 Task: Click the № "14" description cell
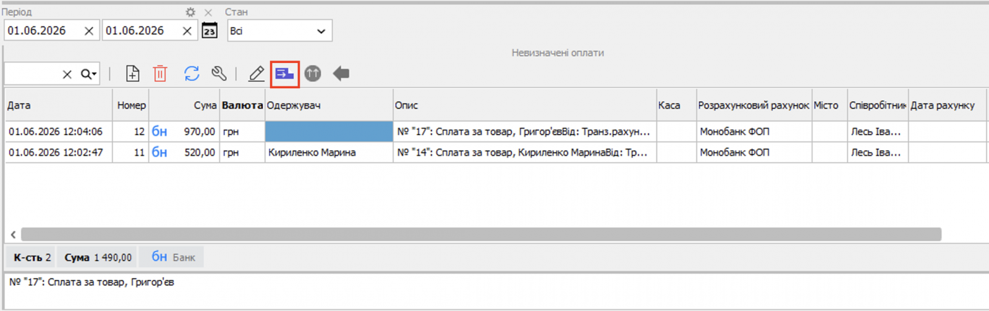click(x=525, y=152)
